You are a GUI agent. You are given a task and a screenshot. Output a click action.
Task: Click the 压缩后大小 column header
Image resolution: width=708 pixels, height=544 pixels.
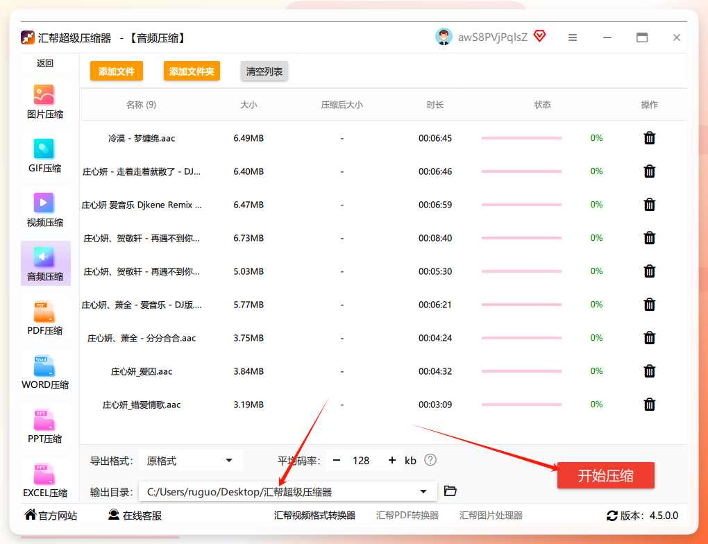click(x=342, y=105)
